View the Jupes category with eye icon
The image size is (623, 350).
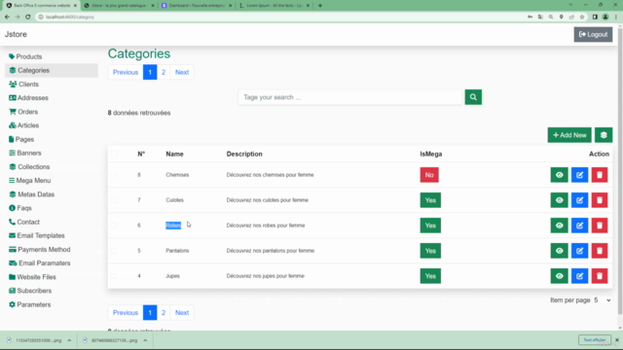tap(559, 276)
